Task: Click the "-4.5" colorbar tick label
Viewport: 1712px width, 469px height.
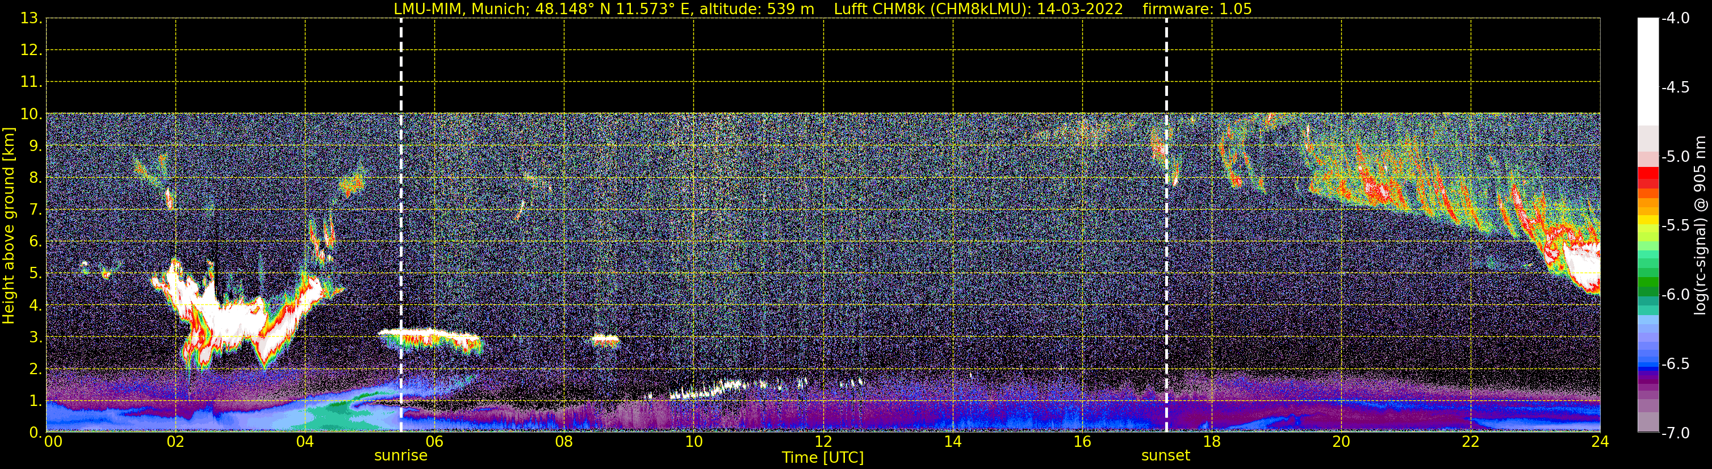Action: pos(1675,87)
